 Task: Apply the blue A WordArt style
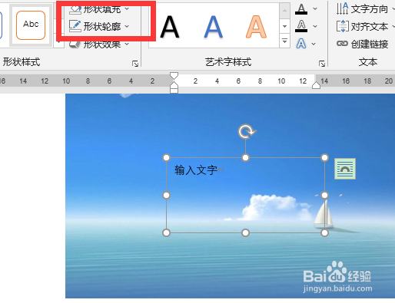(x=213, y=26)
